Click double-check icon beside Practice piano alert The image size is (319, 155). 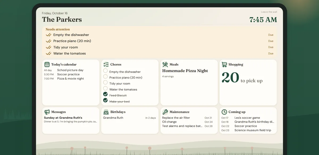coord(48,41)
